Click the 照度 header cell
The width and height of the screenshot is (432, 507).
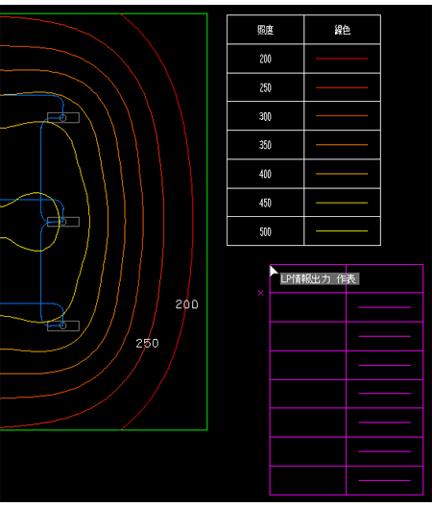point(265,30)
